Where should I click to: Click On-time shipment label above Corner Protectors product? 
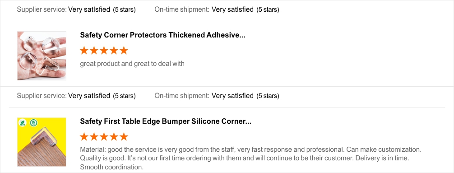tap(182, 9)
